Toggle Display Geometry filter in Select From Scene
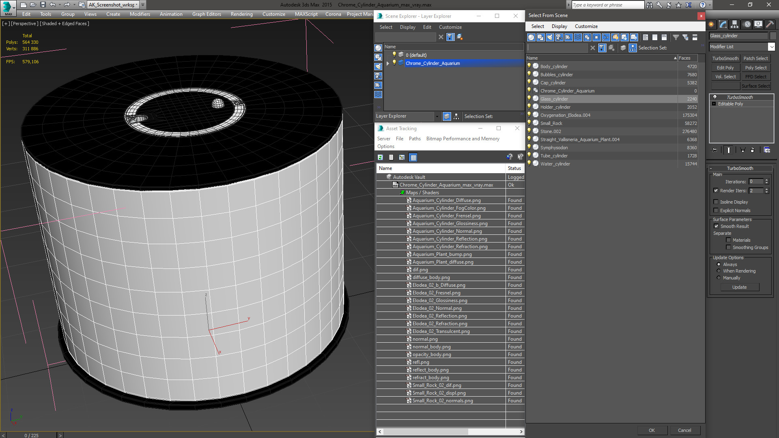 [x=531, y=37]
